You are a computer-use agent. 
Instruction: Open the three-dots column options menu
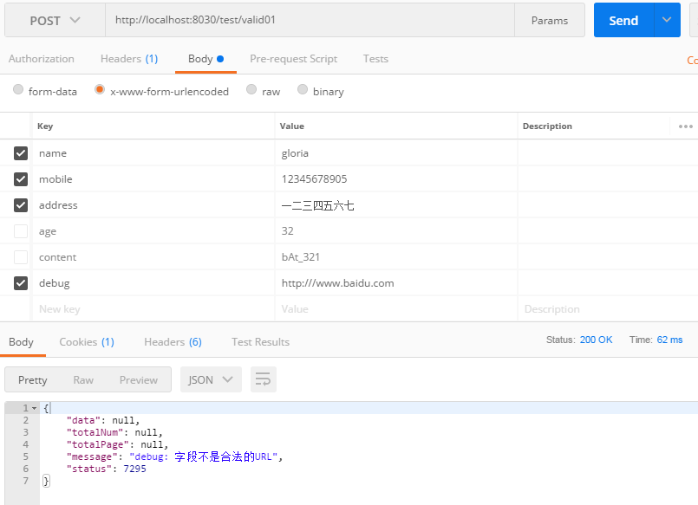pyautogui.click(x=685, y=126)
